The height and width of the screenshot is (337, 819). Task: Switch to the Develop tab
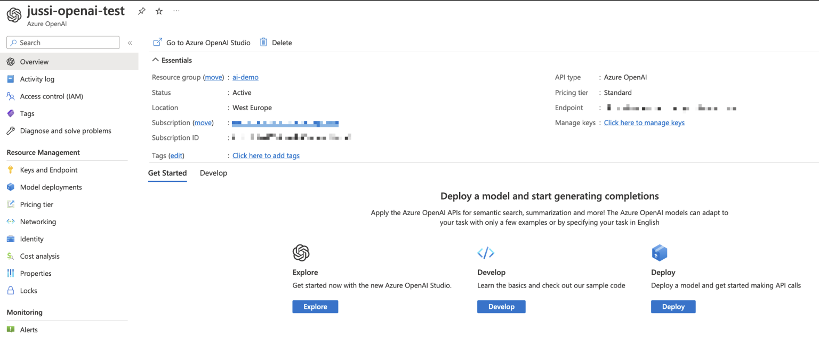213,173
